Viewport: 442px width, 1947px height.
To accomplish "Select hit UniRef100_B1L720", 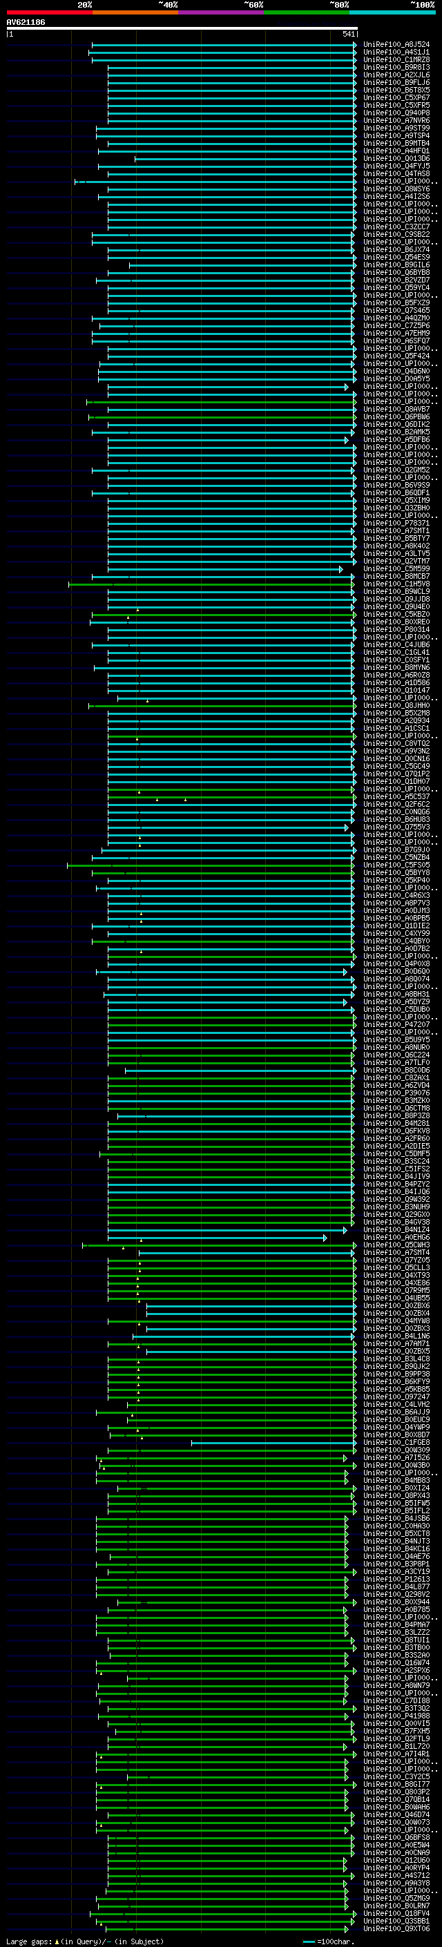I will pos(396,1746).
